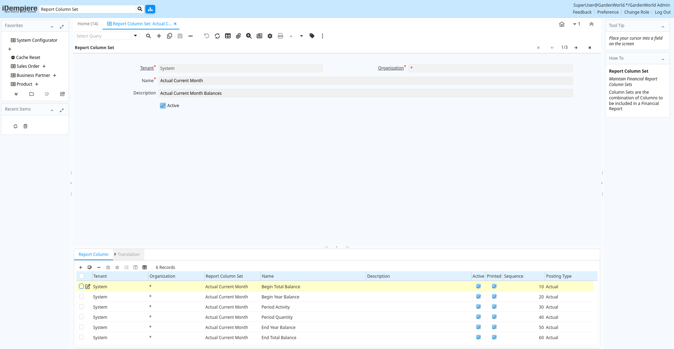Switch to the Translation tab
Image resolution: width=674 pixels, height=349 pixels.
128,255
